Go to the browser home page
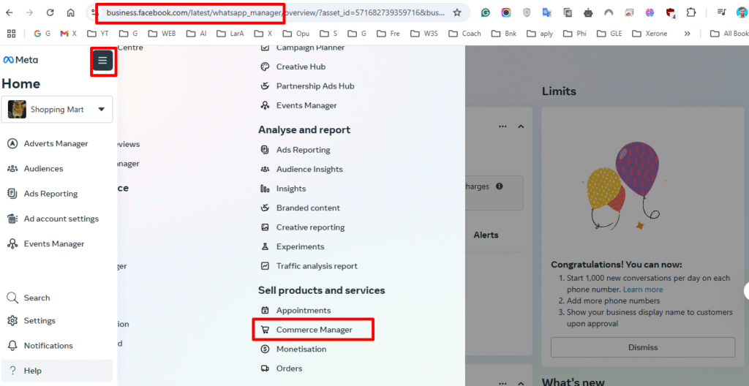 tap(71, 13)
